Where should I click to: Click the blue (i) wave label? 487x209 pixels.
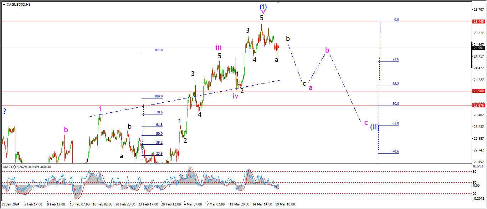point(263,6)
